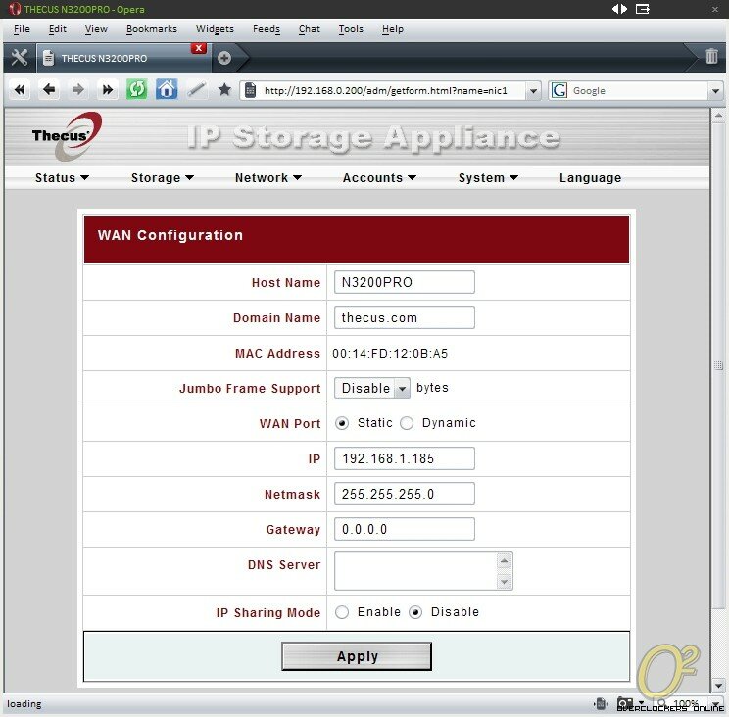Bookmark page with star icon
The image size is (729, 717).
pos(224,89)
